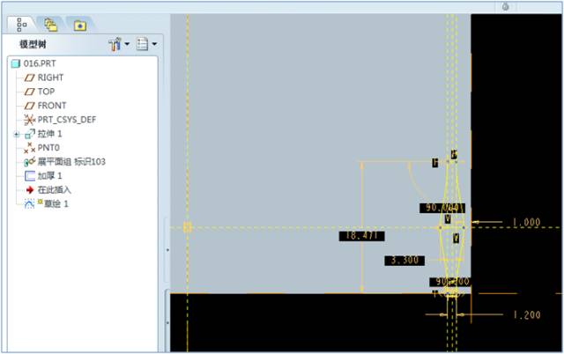Open the tree show list icon
This screenshot has height=354, width=564.
pos(142,44)
